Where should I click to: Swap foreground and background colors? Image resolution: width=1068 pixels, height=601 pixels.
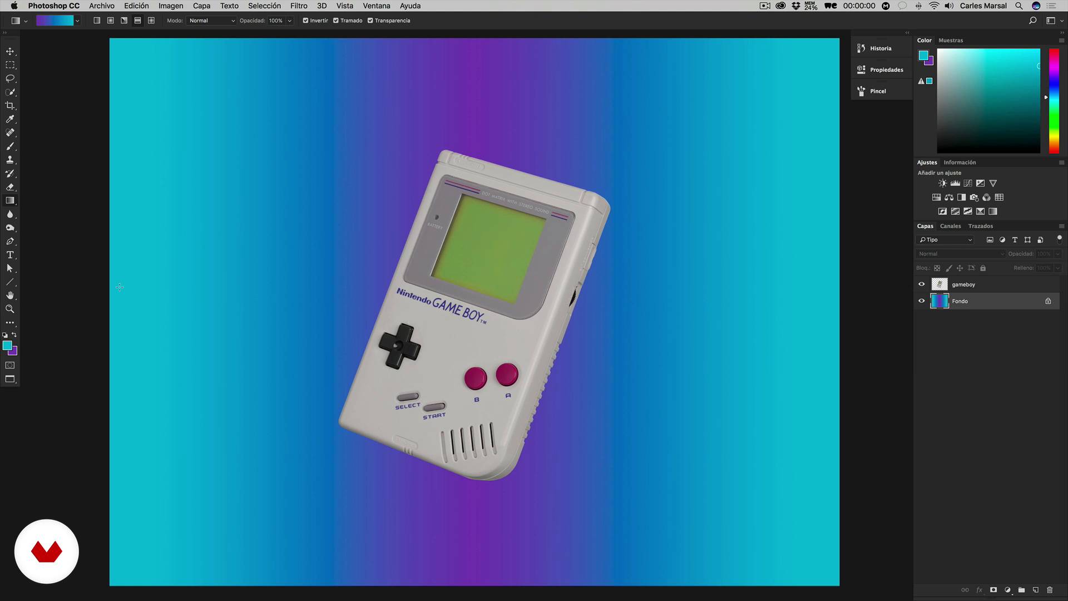click(x=14, y=335)
